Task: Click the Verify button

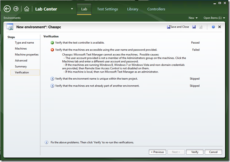Action: pyautogui.click(x=195, y=152)
